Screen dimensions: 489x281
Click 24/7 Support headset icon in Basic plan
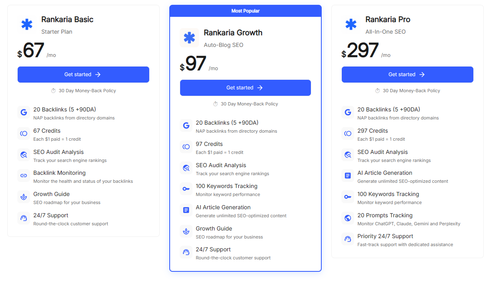(x=24, y=218)
